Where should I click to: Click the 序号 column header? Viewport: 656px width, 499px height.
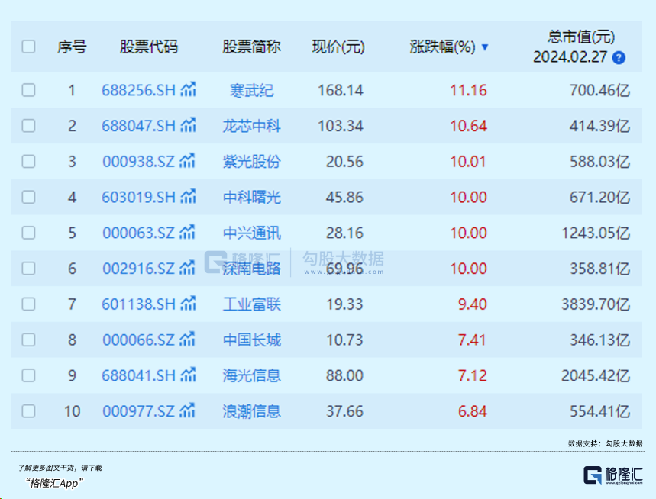click(x=72, y=47)
